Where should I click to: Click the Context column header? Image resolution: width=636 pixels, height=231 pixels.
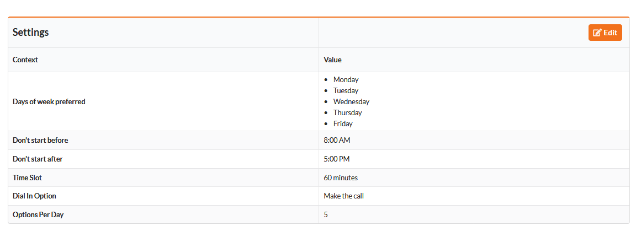point(25,60)
